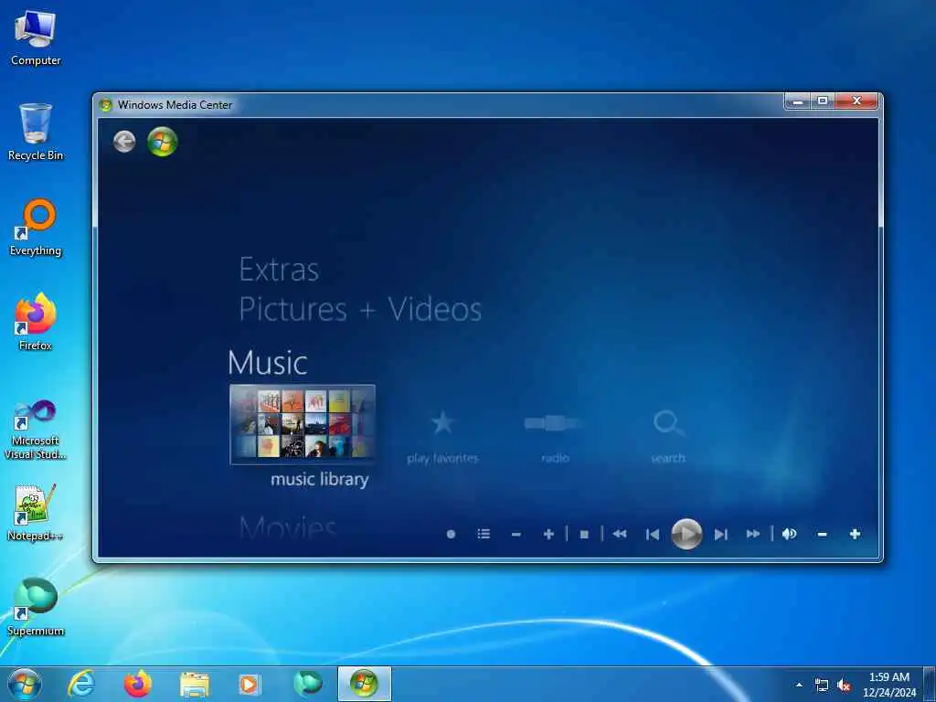Viewport: 936px width, 702px height.
Task: Click the record button in transport bar
Action: pos(452,534)
